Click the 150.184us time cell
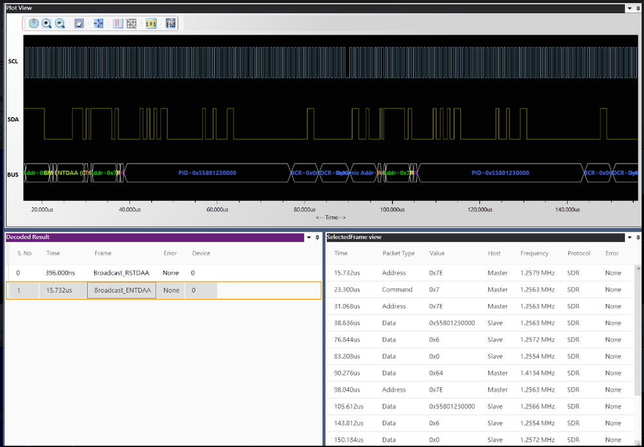This screenshot has height=447, width=644. [349, 440]
